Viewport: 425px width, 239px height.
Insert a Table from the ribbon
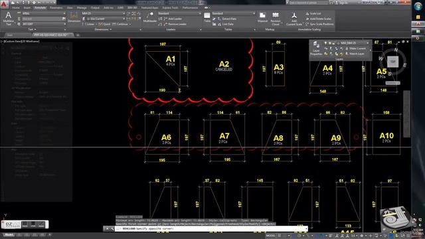click(x=207, y=17)
